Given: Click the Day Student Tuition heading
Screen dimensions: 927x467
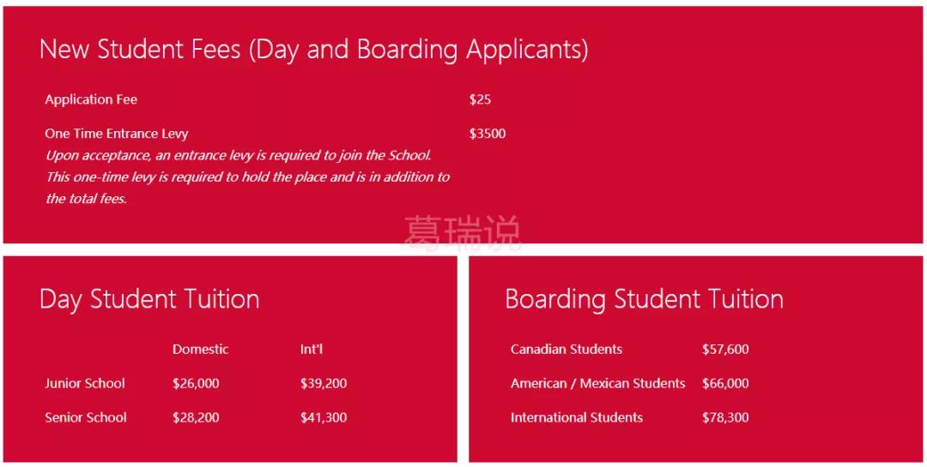Looking at the screenshot, I should point(149,299).
